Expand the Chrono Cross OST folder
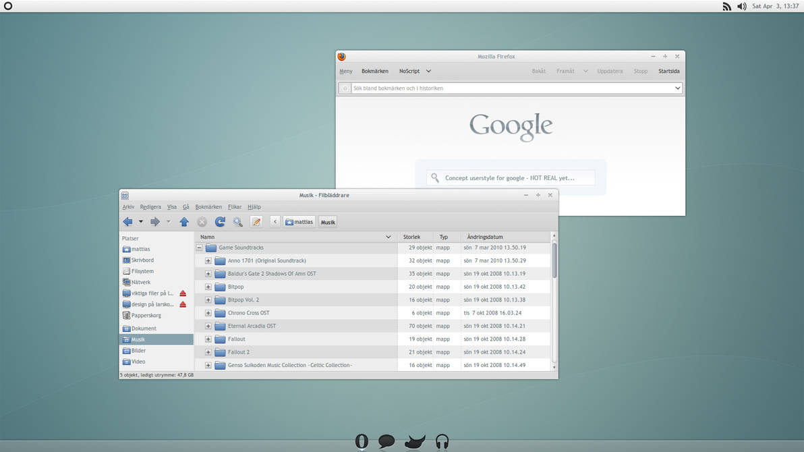The height and width of the screenshot is (452, 804). click(208, 313)
